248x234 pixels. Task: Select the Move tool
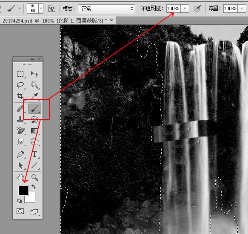click(x=34, y=74)
